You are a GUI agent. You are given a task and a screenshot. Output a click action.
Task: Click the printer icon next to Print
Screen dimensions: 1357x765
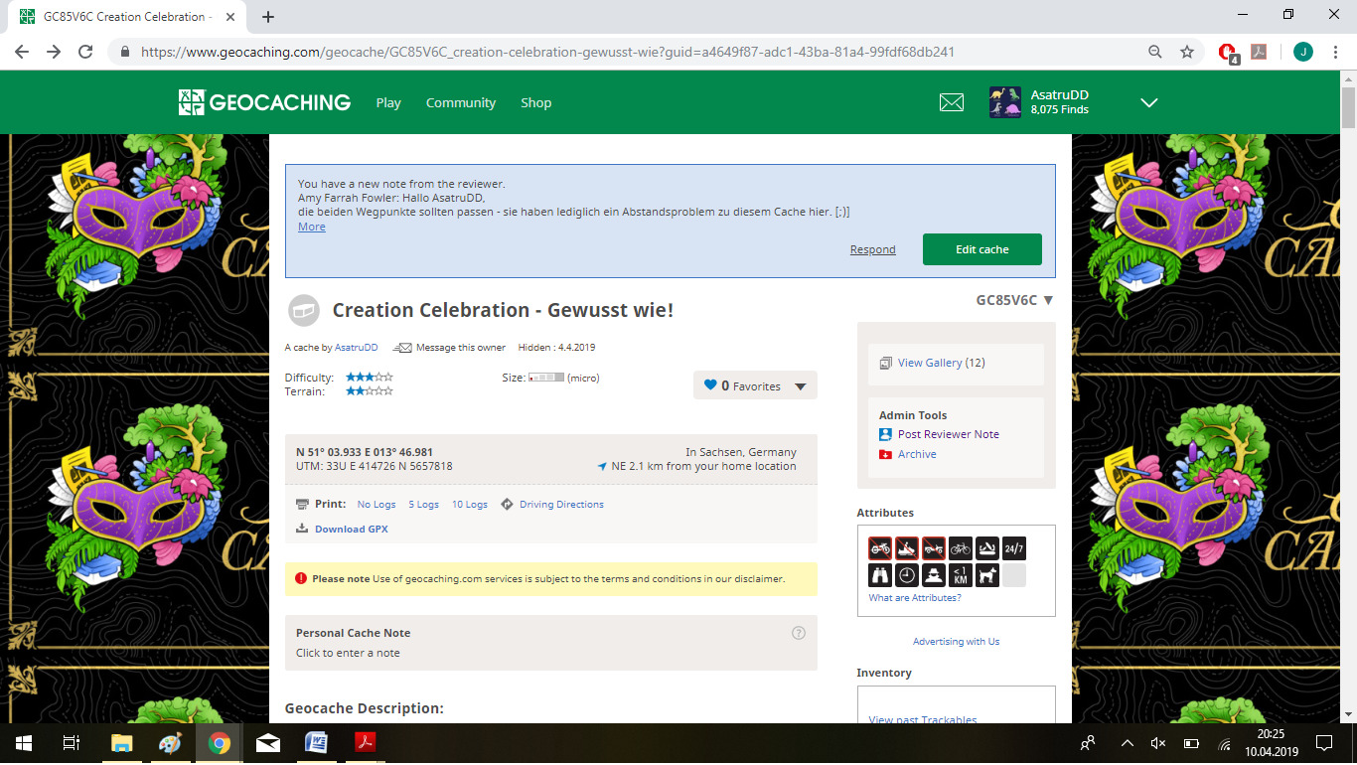(x=303, y=505)
